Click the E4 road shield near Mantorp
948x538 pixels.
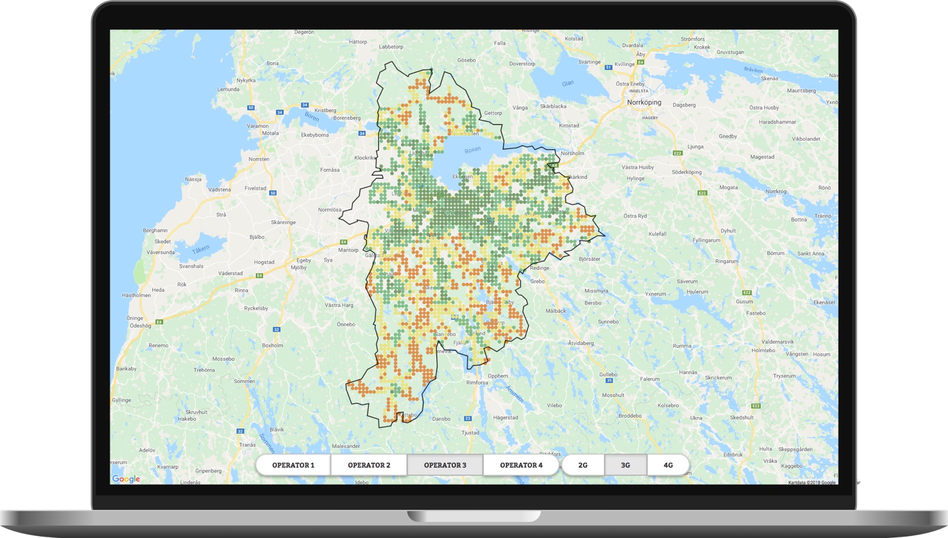pos(344,242)
